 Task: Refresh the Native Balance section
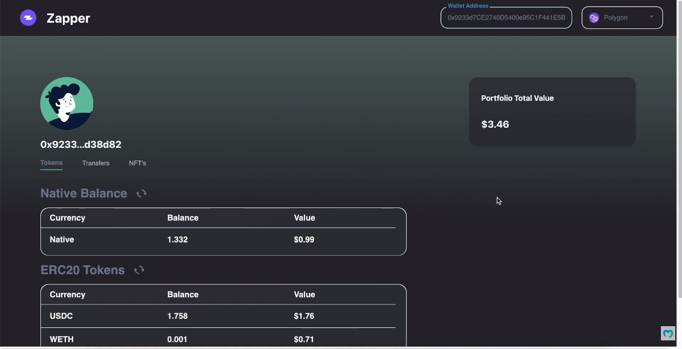[x=142, y=194]
